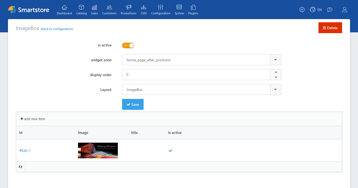Viewport: 358px width, 188px height.
Task: Click the Save button
Action: [x=133, y=104]
